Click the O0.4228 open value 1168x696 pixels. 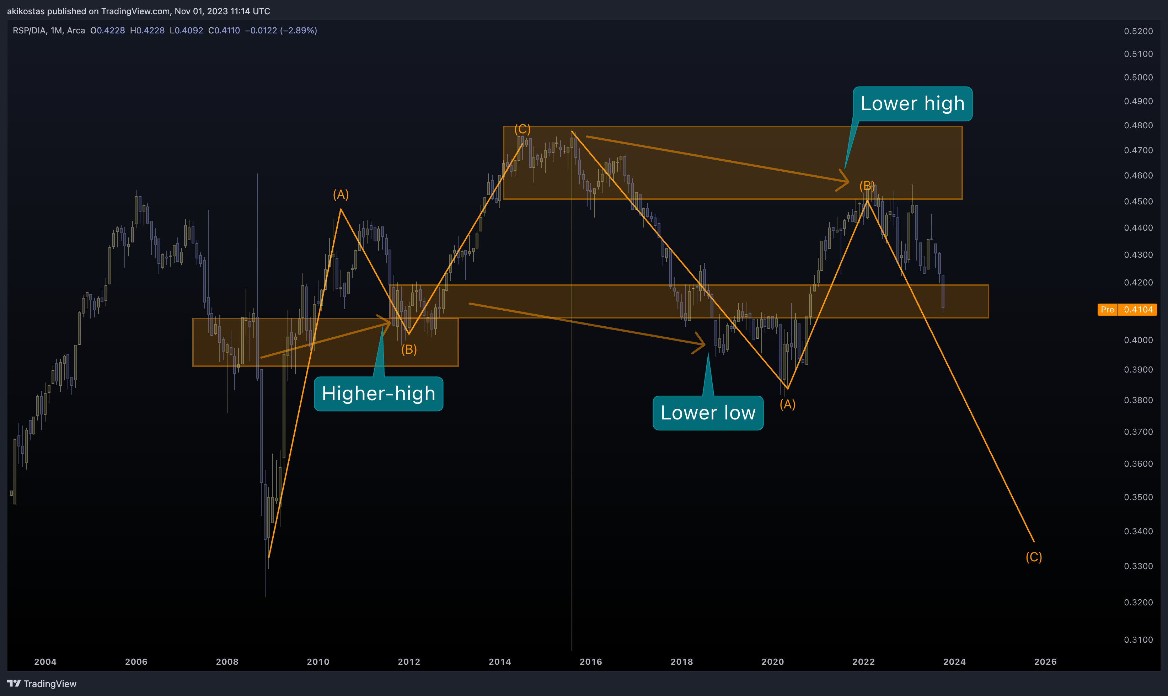click(x=107, y=31)
